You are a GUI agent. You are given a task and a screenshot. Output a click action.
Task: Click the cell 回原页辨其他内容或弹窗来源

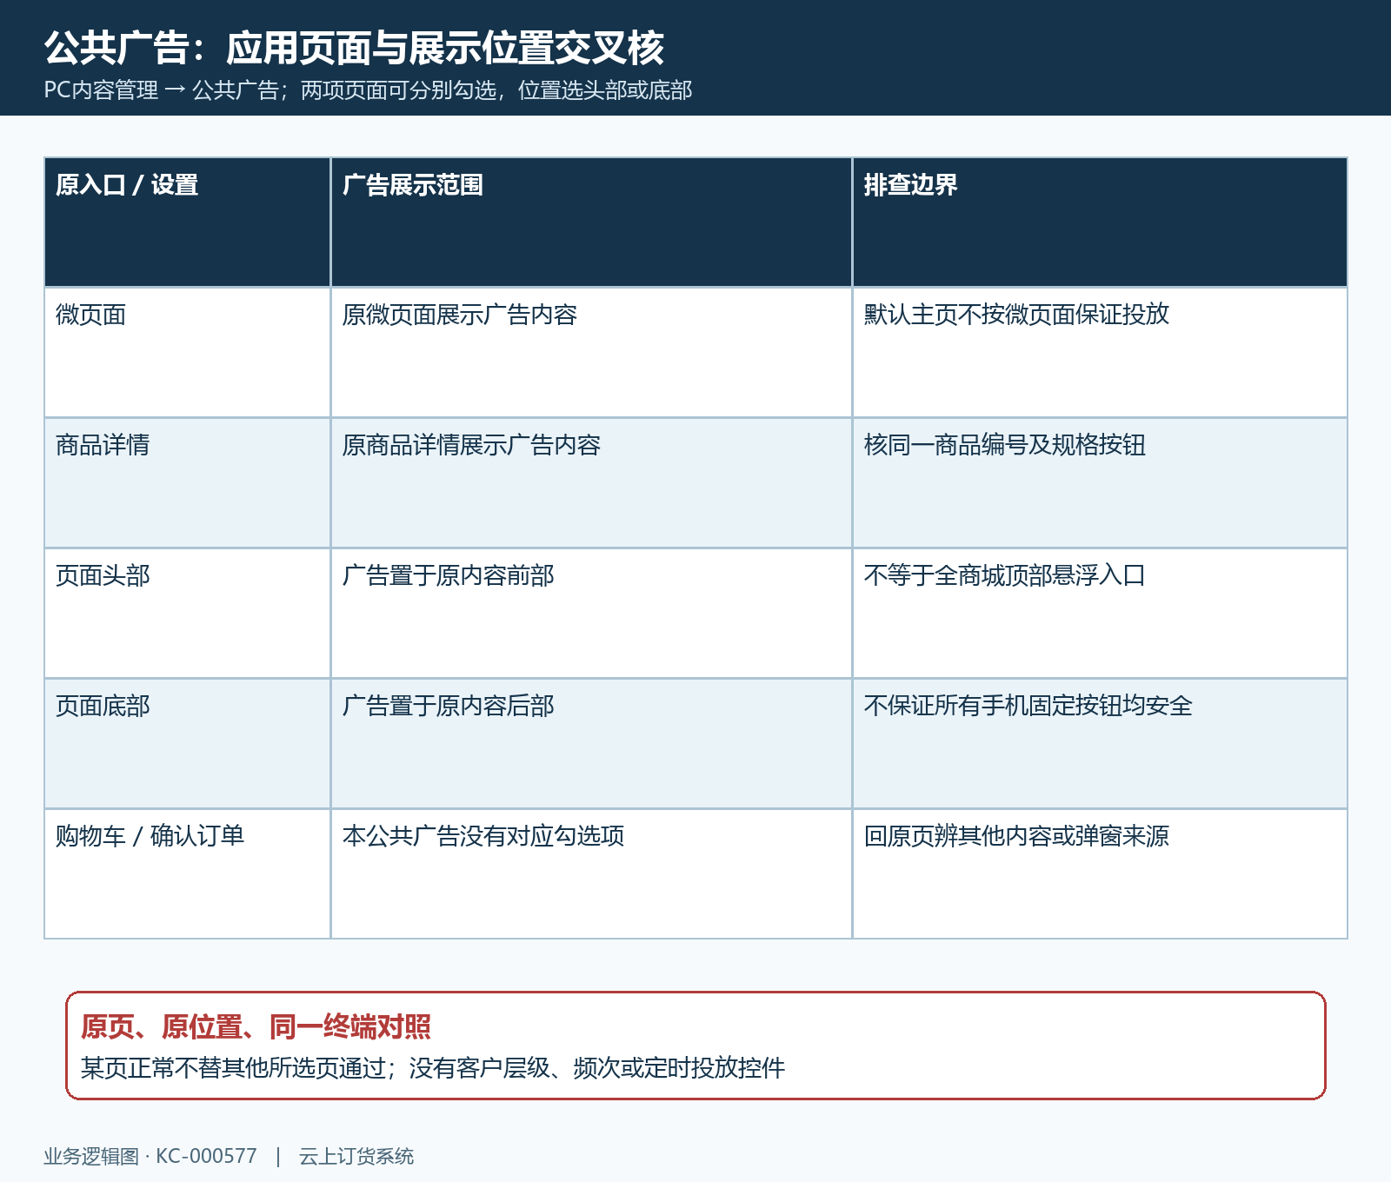point(1100,873)
